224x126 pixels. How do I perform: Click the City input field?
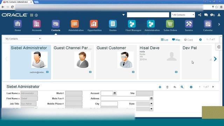coord(109,104)
